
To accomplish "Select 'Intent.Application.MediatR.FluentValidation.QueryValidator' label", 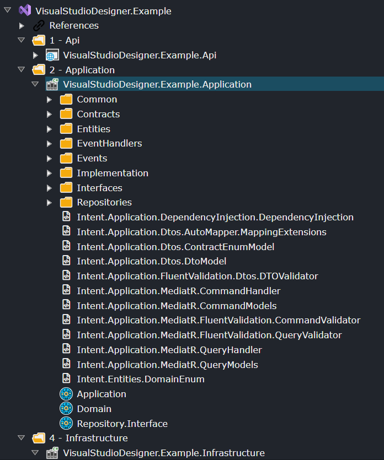I will coord(210,335).
